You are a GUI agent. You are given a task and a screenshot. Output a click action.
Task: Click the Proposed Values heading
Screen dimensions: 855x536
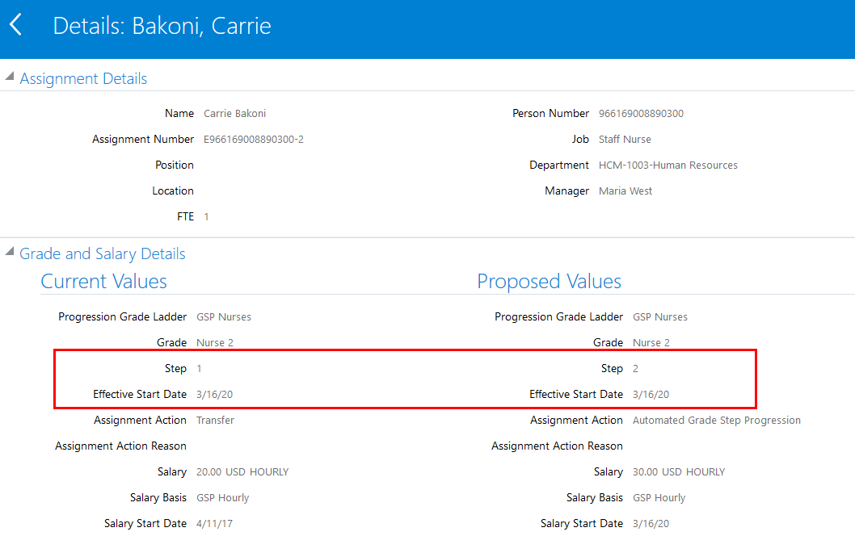[x=549, y=281]
